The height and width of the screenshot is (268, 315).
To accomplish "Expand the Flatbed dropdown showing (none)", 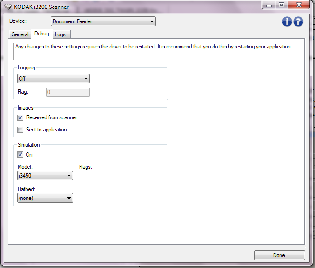I will point(45,198).
